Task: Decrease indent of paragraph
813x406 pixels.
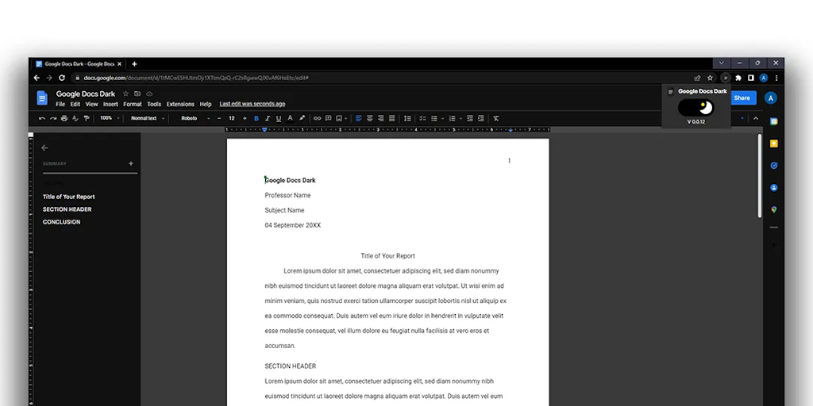Action: tap(470, 118)
